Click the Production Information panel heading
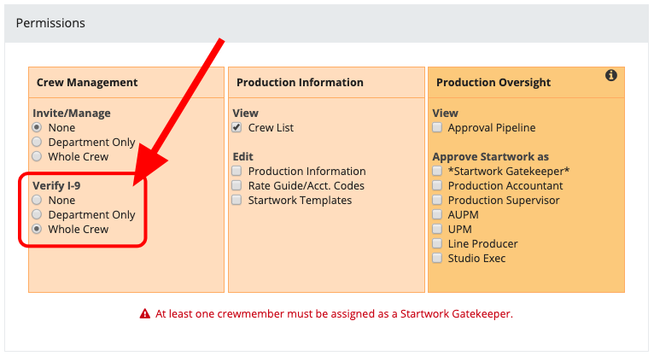 (x=300, y=83)
